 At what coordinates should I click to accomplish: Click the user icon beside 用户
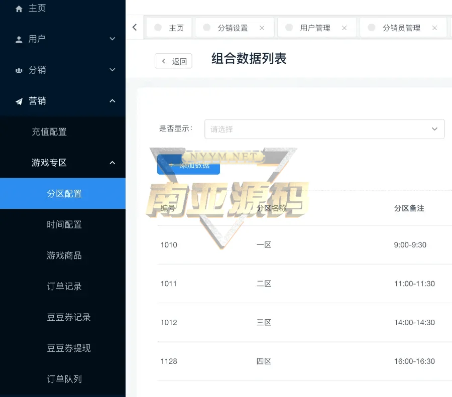point(19,39)
